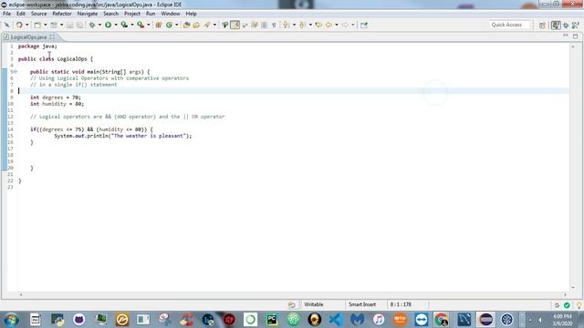Minimize the editor area view
This screenshot has height=328, width=584.
[x=566, y=36]
